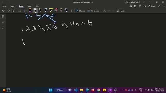
Task: Open the feed sticky notes icon
Action: tap(135, 6)
